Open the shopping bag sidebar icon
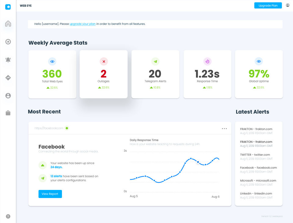This screenshot has width=293, height=223. [x=8, y=113]
